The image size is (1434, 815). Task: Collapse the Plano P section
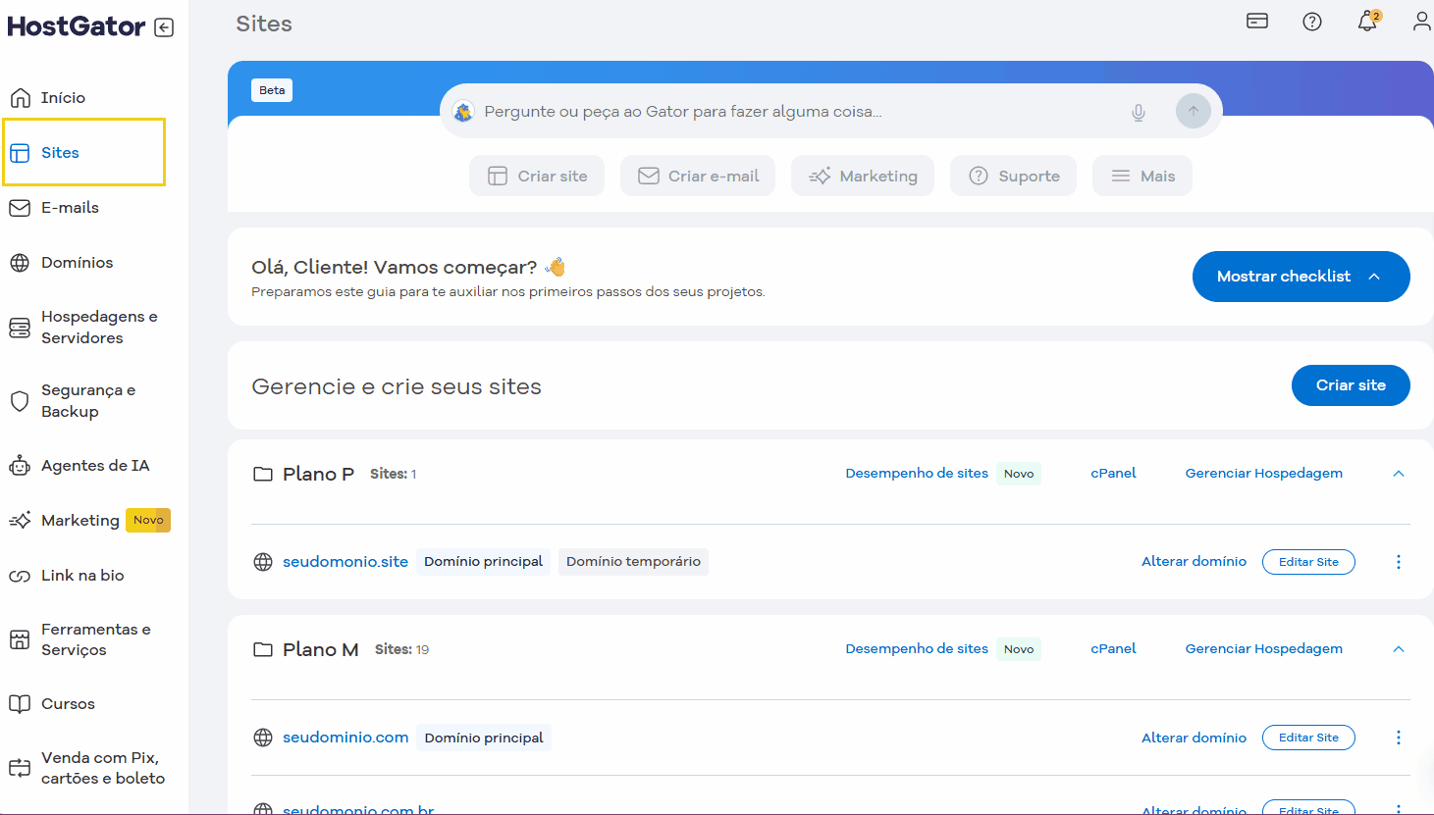[1398, 473]
